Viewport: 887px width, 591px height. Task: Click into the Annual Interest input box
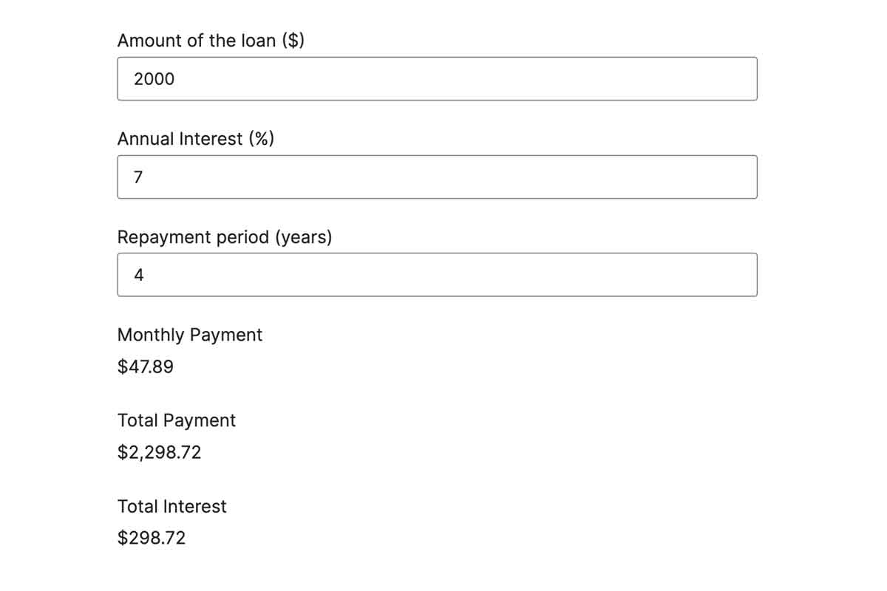click(437, 177)
